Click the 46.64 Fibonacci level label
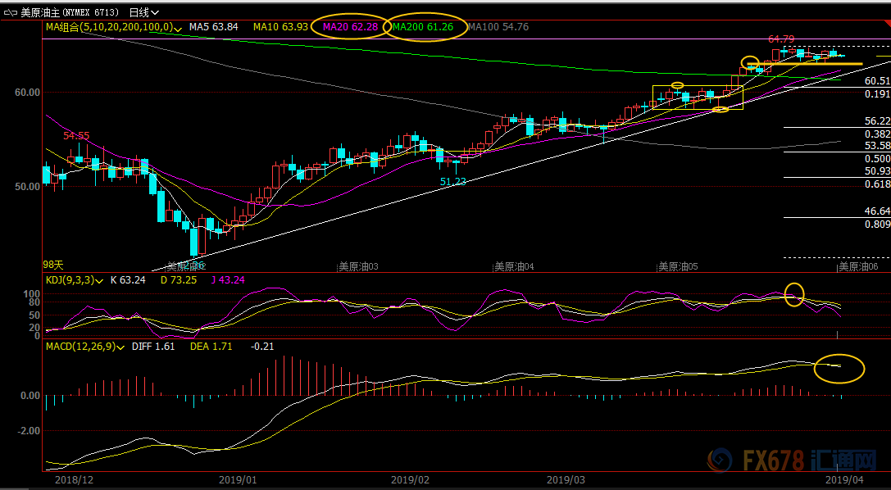This screenshot has width=891, height=490. 877,211
